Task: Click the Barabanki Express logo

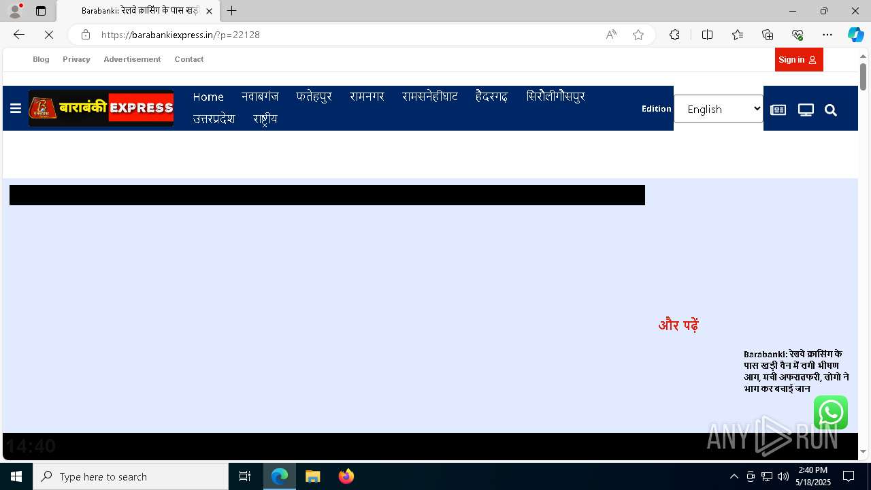Action: pos(101,108)
